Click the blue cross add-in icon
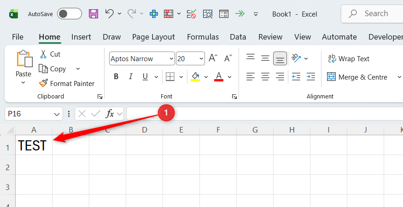 coord(154,14)
